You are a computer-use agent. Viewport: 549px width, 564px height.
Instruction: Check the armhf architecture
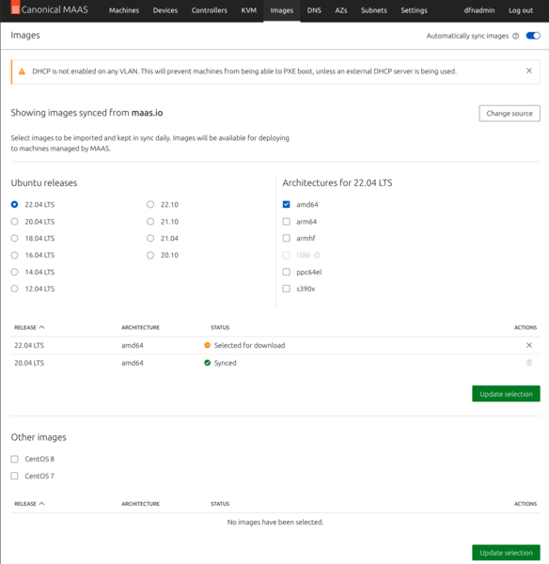pyautogui.click(x=287, y=238)
